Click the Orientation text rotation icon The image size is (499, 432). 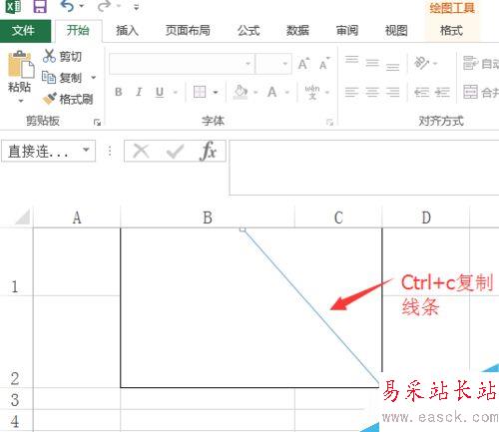(x=421, y=63)
